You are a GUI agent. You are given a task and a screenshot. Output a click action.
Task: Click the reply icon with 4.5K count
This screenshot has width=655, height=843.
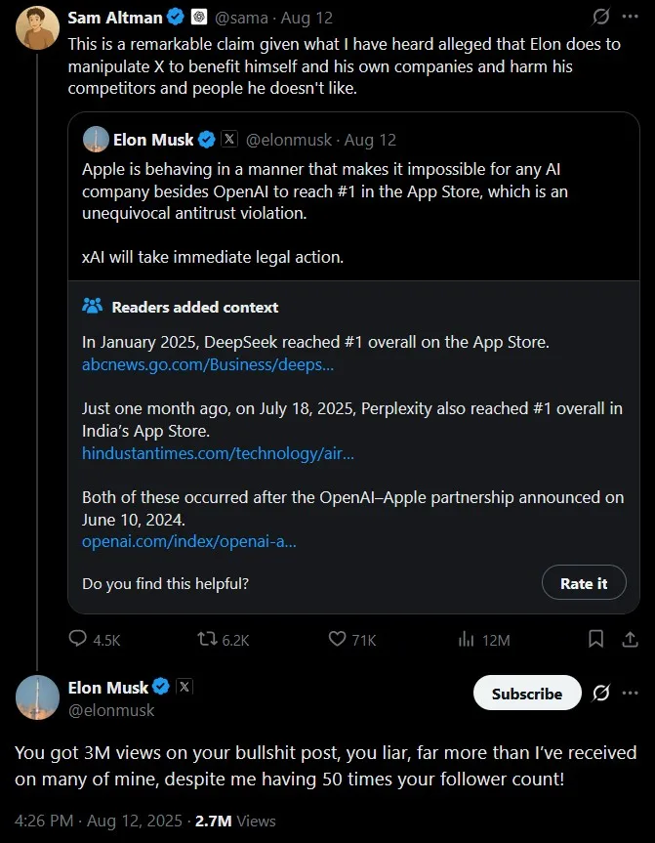pos(78,639)
